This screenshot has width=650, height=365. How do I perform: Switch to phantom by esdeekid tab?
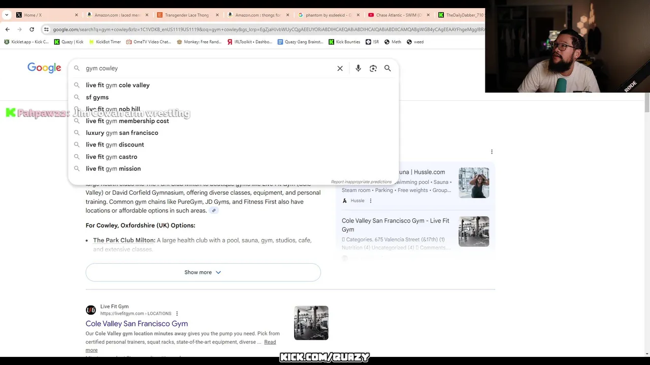pyautogui.click(x=328, y=15)
